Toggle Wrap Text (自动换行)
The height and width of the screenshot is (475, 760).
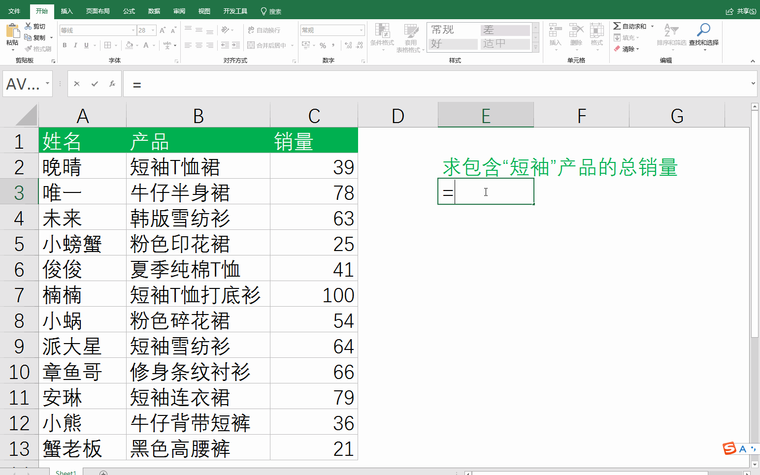point(264,30)
